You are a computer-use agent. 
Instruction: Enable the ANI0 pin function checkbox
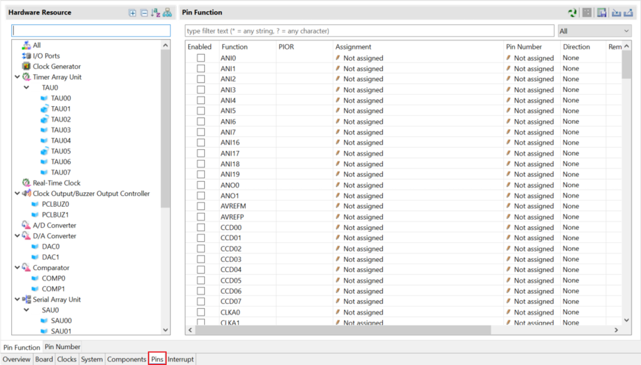tap(201, 58)
